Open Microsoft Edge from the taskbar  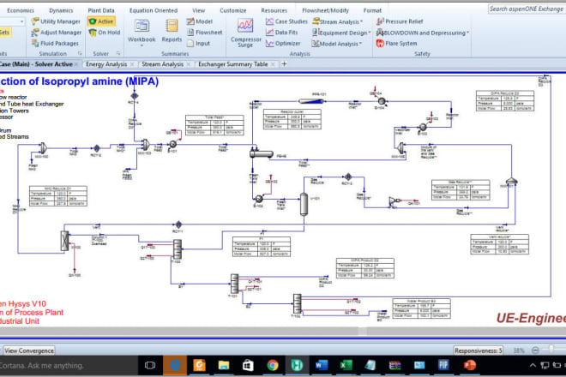[175, 366]
